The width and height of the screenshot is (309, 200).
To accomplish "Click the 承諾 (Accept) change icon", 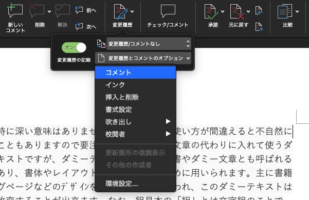I will [211, 12].
